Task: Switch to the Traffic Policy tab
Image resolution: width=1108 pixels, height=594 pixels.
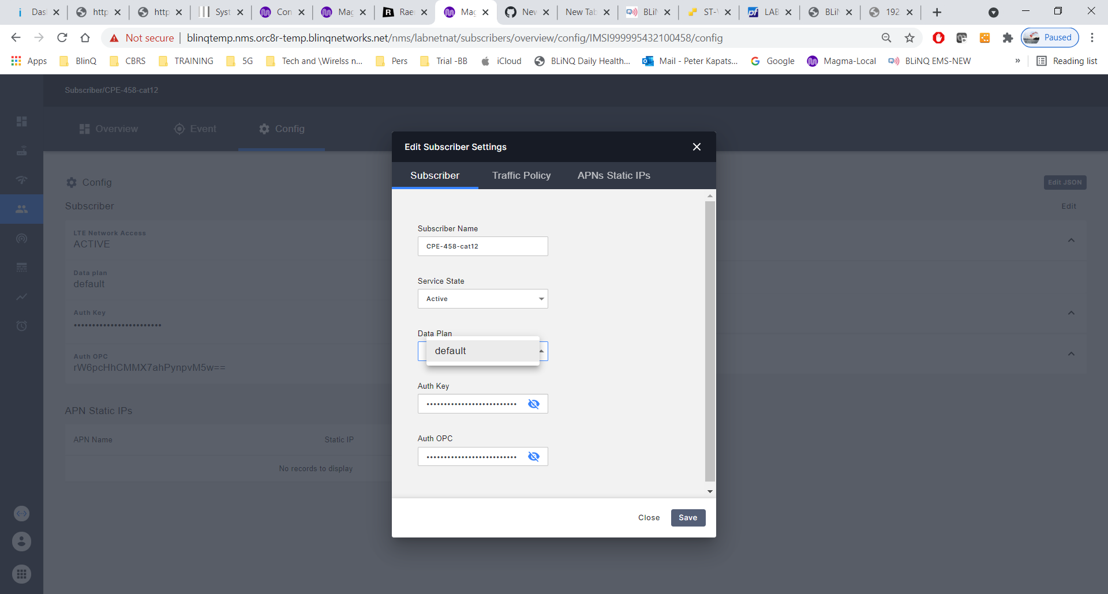Action: [x=521, y=175]
